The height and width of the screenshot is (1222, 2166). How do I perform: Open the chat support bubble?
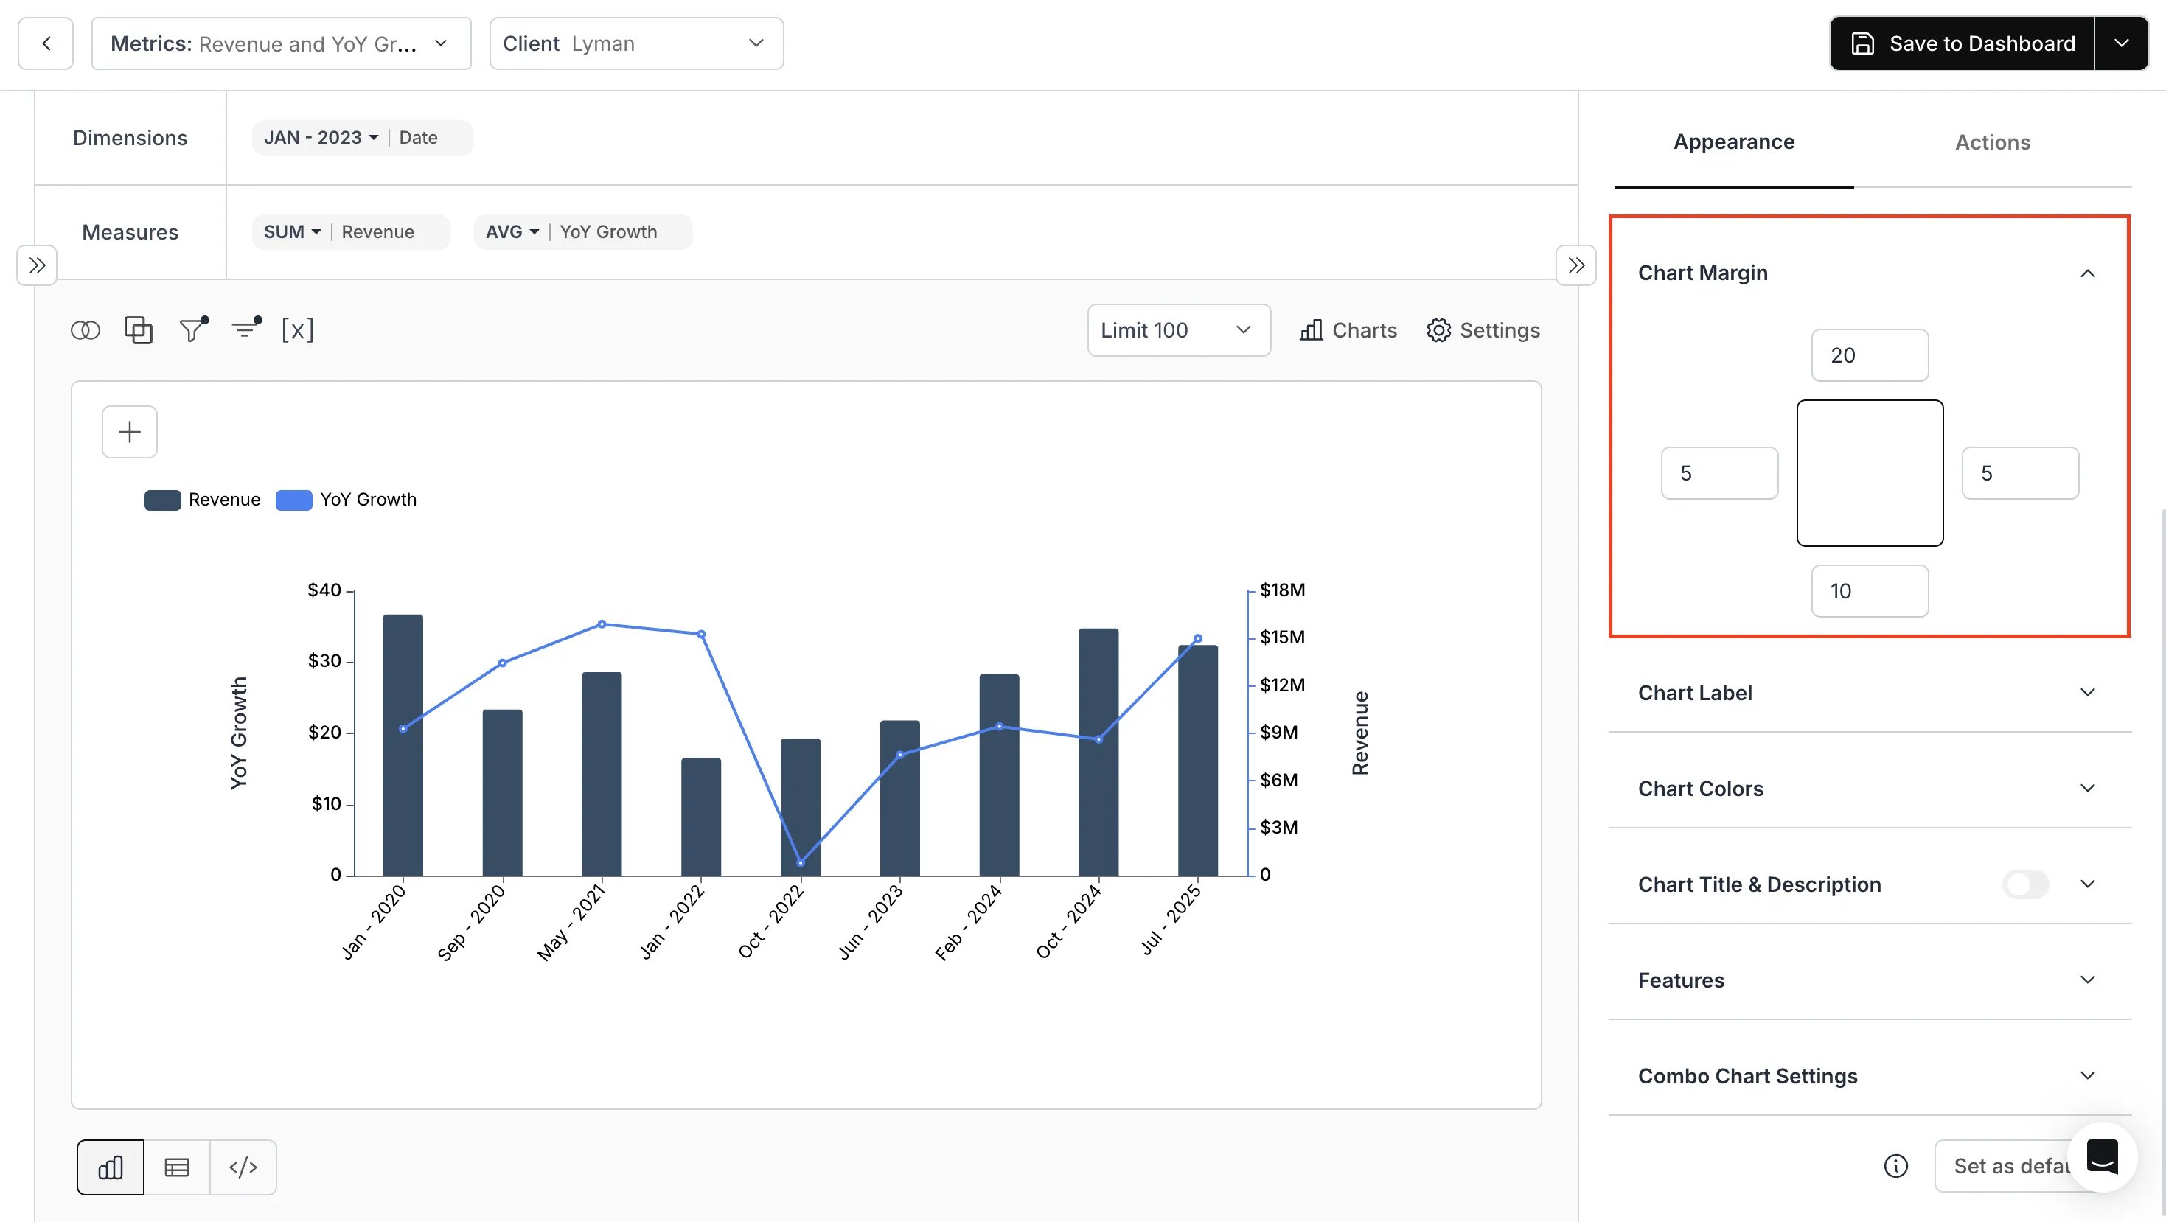[x=2102, y=1157]
